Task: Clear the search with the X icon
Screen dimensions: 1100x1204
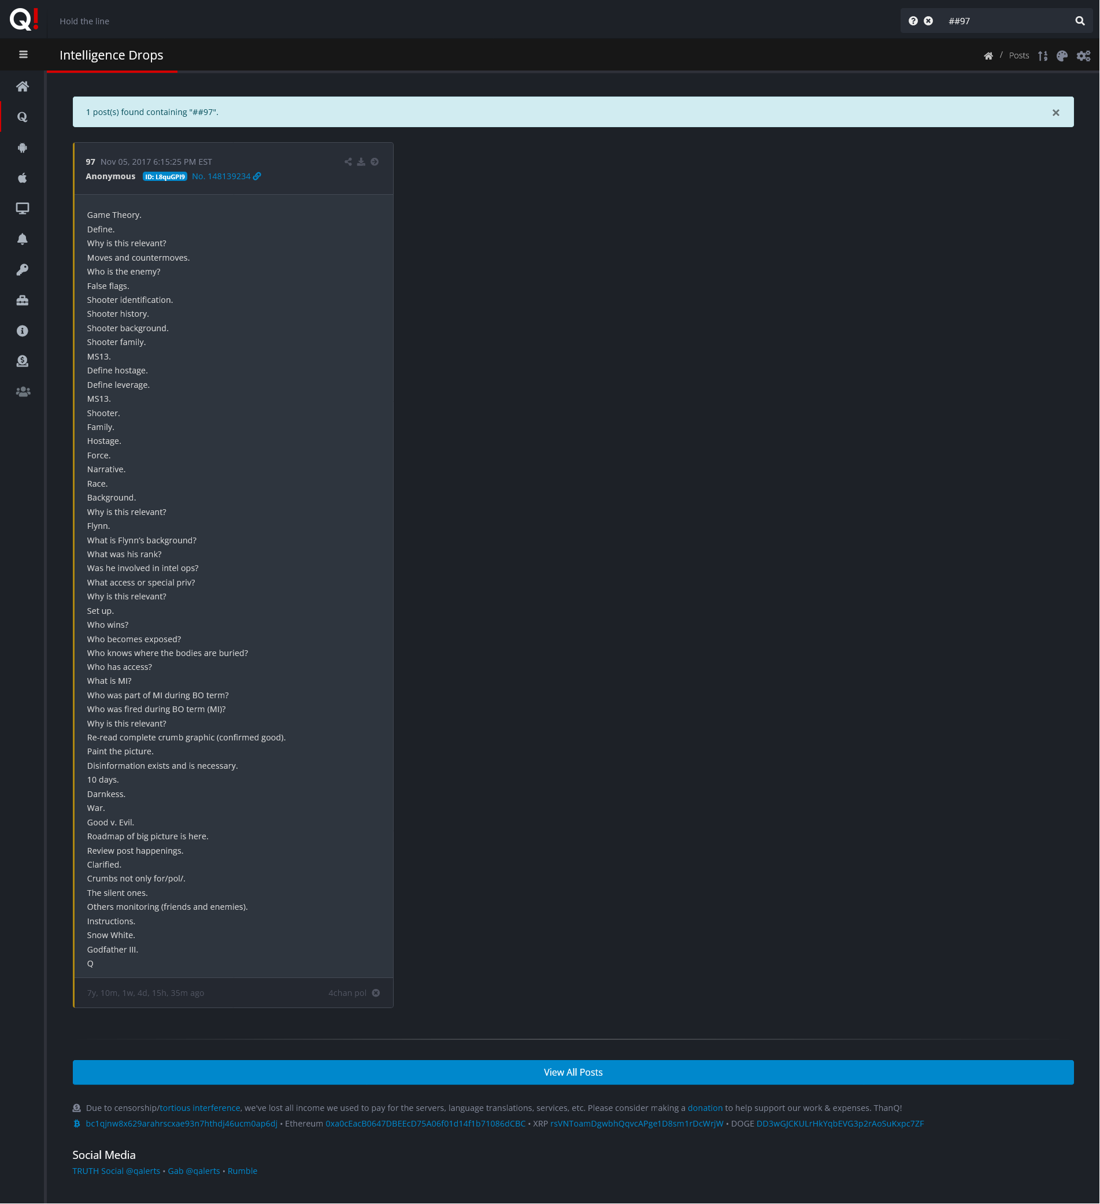Action: point(928,21)
